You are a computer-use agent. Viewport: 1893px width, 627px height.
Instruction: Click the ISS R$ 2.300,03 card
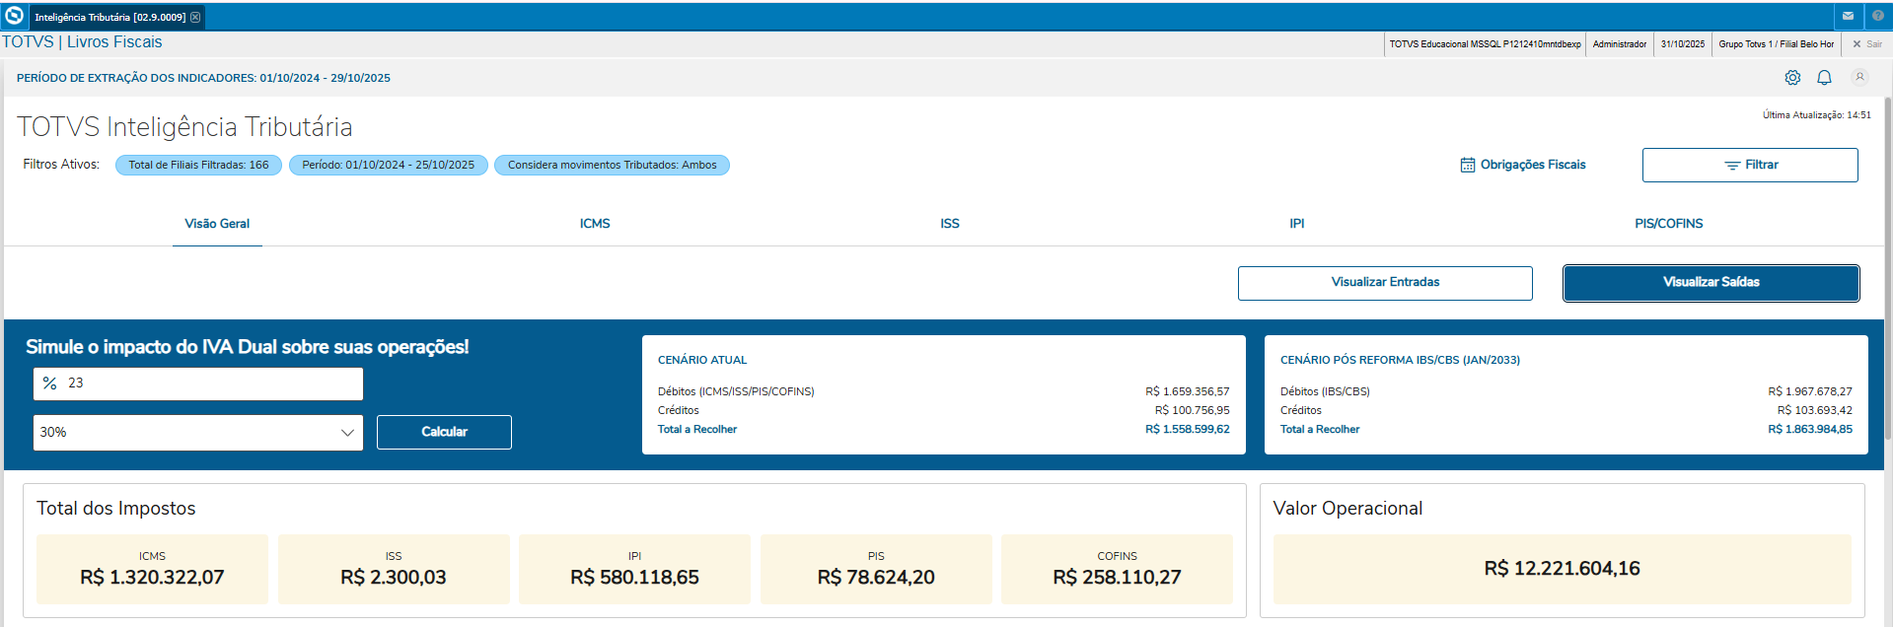pyautogui.click(x=394, y=569)
